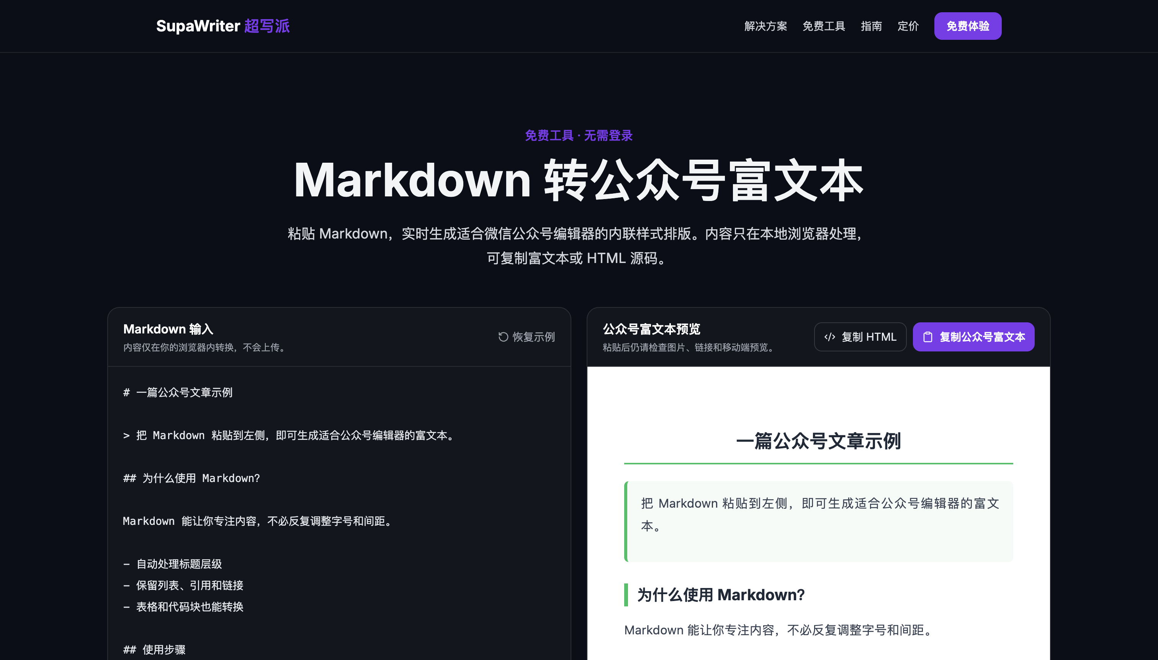Screen dimensions: 1158x660
Task: Click the 复制公众号富文本 button label
Action: click(982, 337)
